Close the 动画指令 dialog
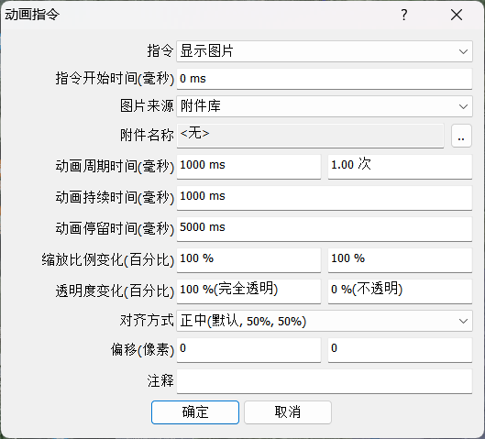 457,15
